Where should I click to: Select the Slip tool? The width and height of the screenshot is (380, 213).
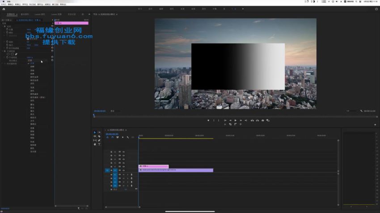[95, 140]
